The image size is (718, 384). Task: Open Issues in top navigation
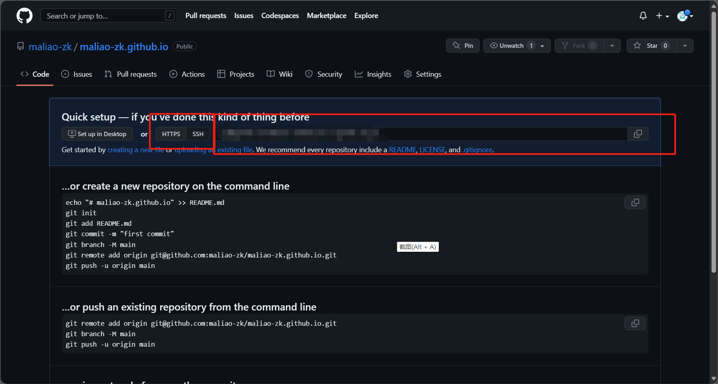(x=244, y=16)
